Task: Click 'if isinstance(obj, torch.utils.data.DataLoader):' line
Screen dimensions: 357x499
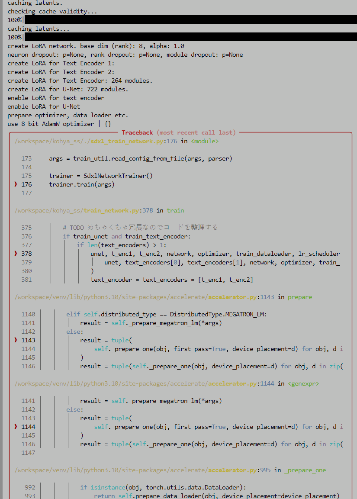Action: click(163, 487)
